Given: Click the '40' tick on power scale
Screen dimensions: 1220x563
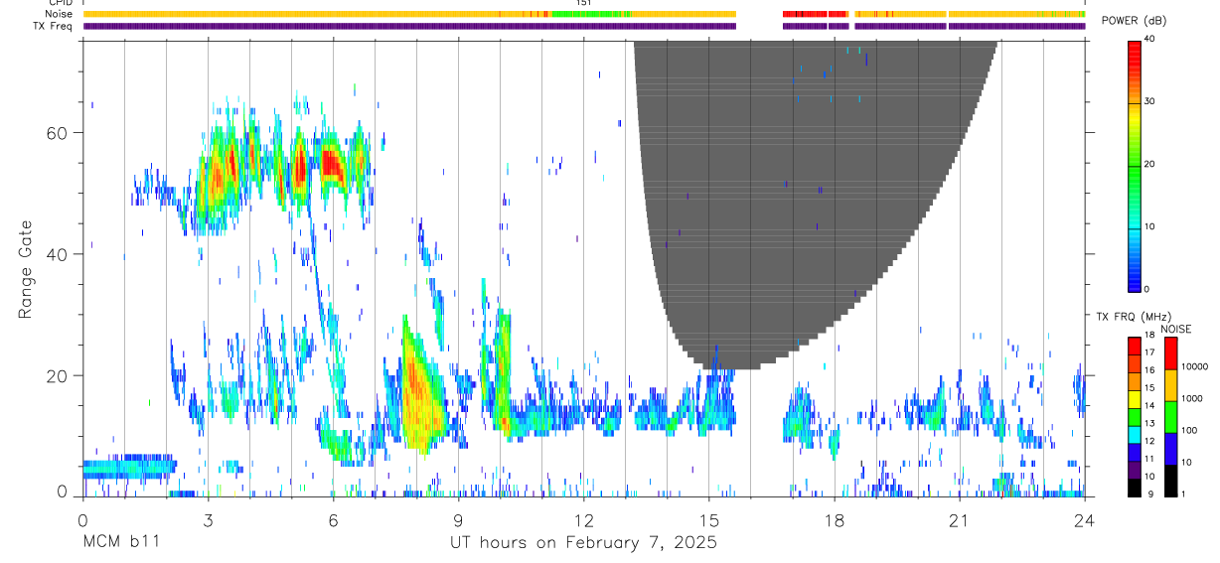Looking at the screenshot, I should click(1150, 40).
